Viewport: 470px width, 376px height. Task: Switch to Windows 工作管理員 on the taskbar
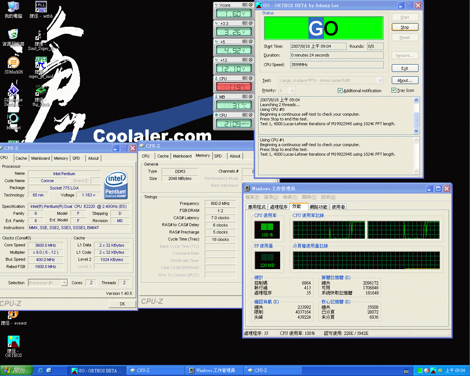[215, 370]
